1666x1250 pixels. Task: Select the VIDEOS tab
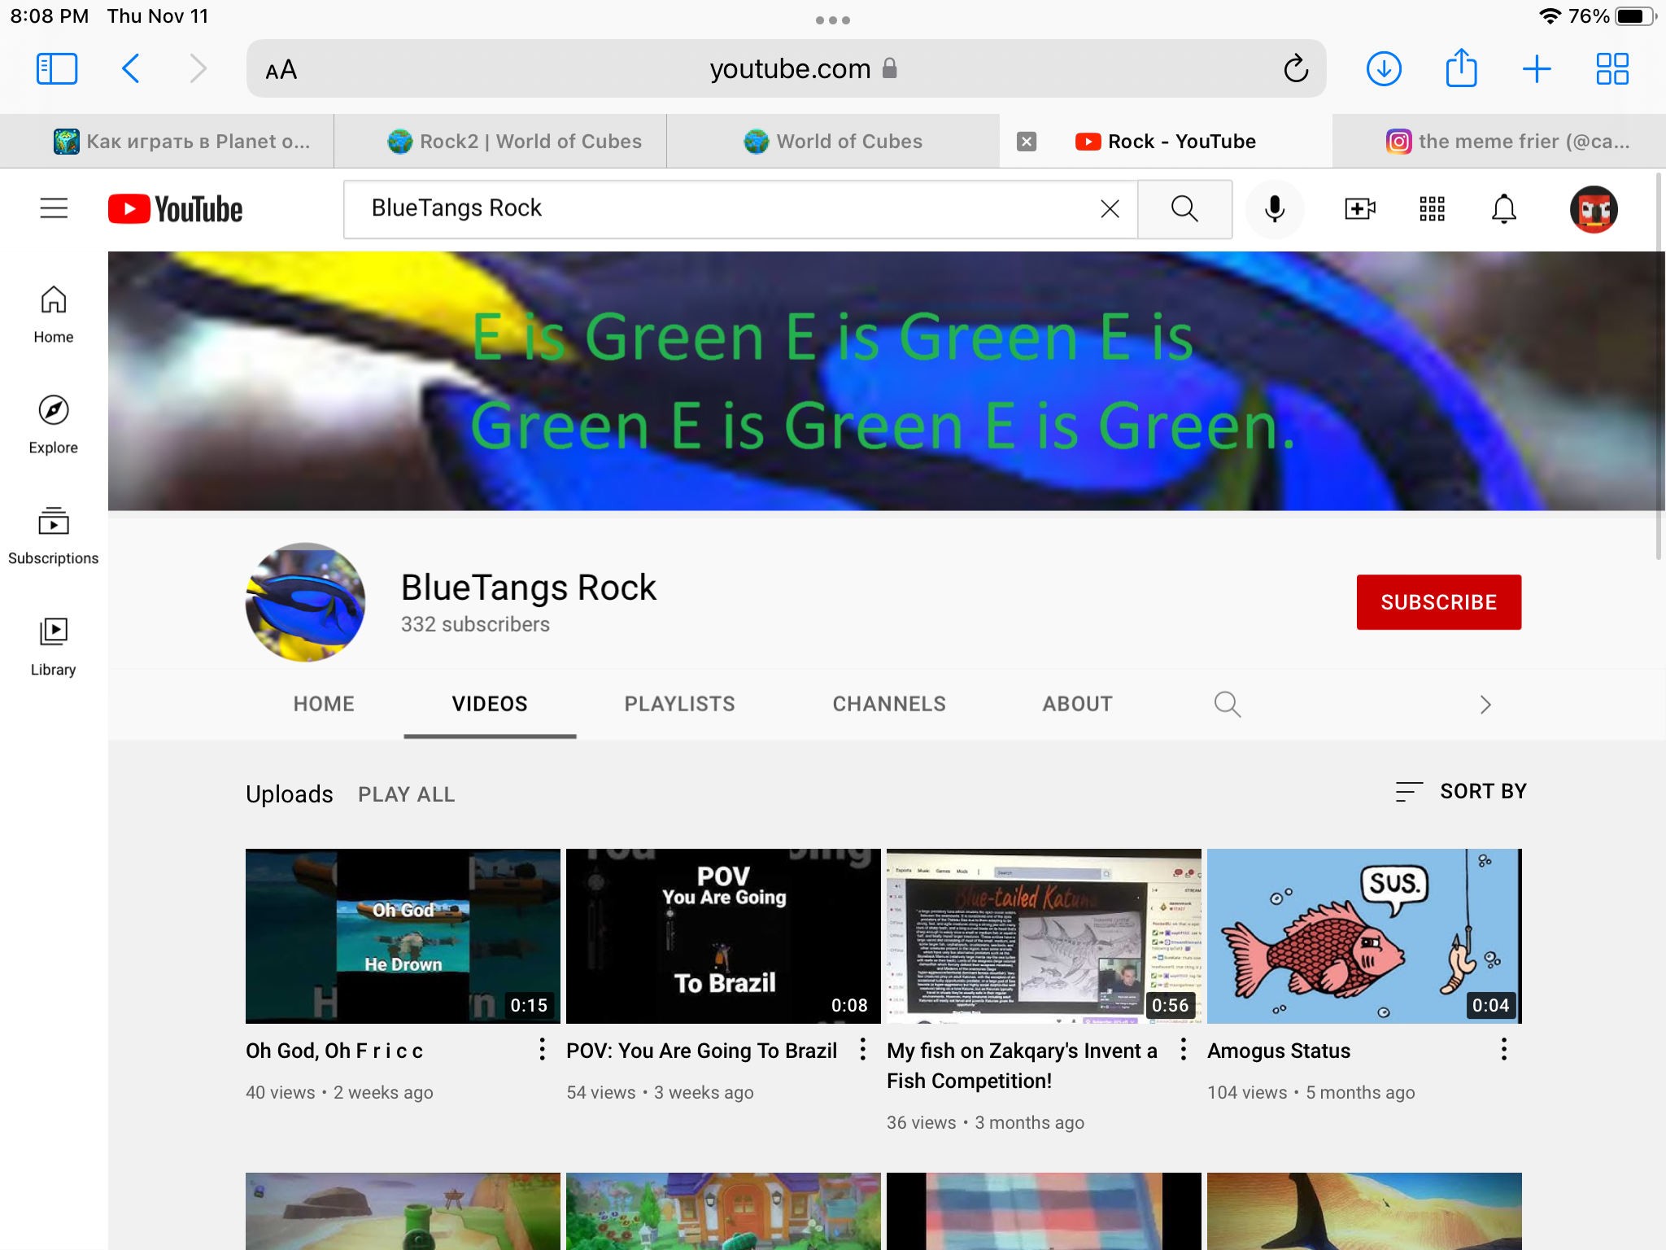[490, 704]
